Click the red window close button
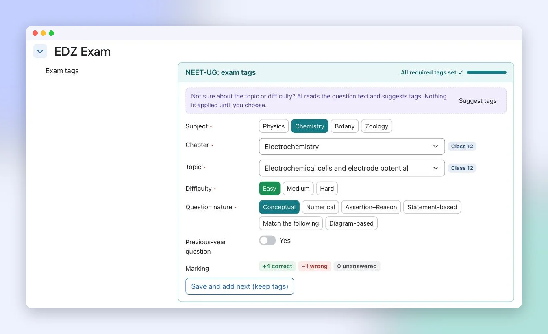 point(35,33)
